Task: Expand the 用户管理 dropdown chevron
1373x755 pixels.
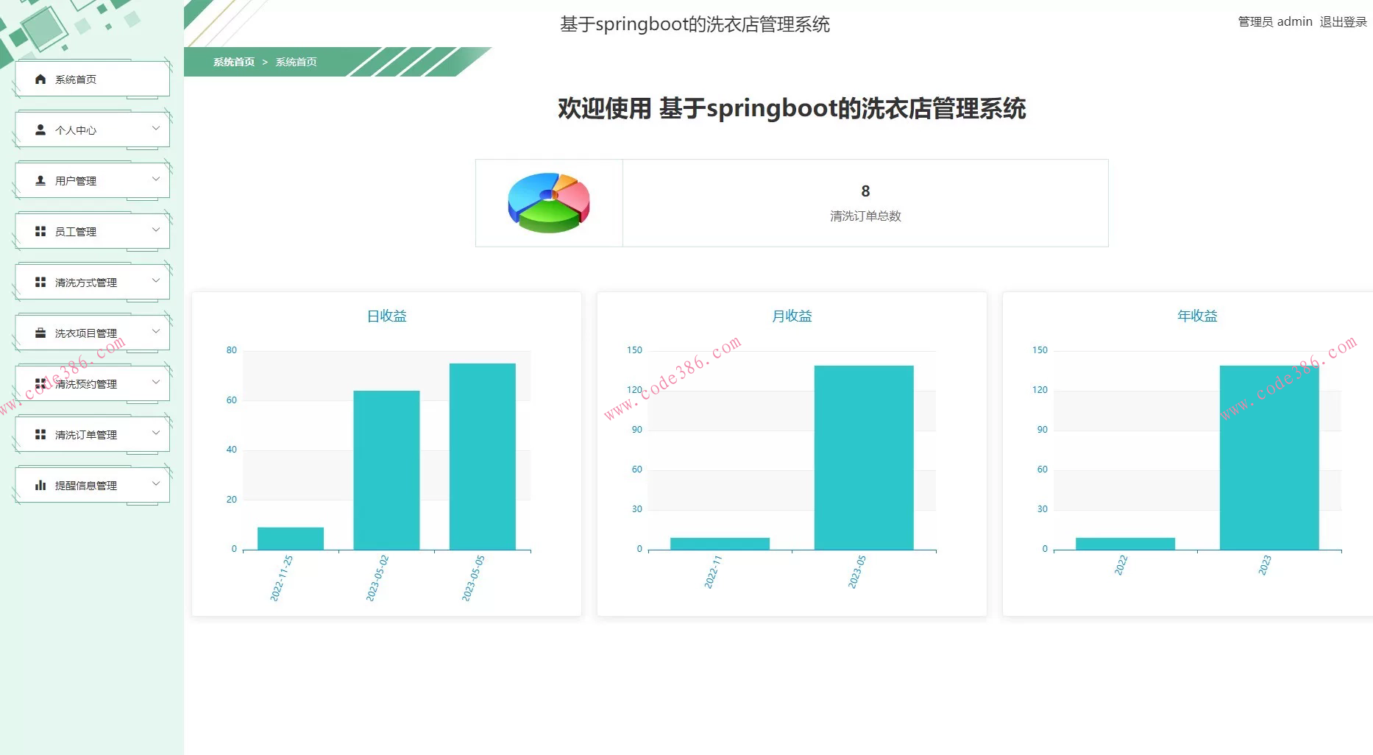Action: coord(155,179)
